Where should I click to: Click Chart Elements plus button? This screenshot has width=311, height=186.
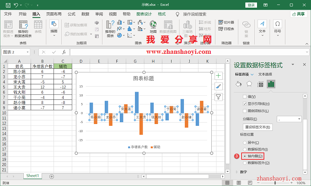pos(218,76)
